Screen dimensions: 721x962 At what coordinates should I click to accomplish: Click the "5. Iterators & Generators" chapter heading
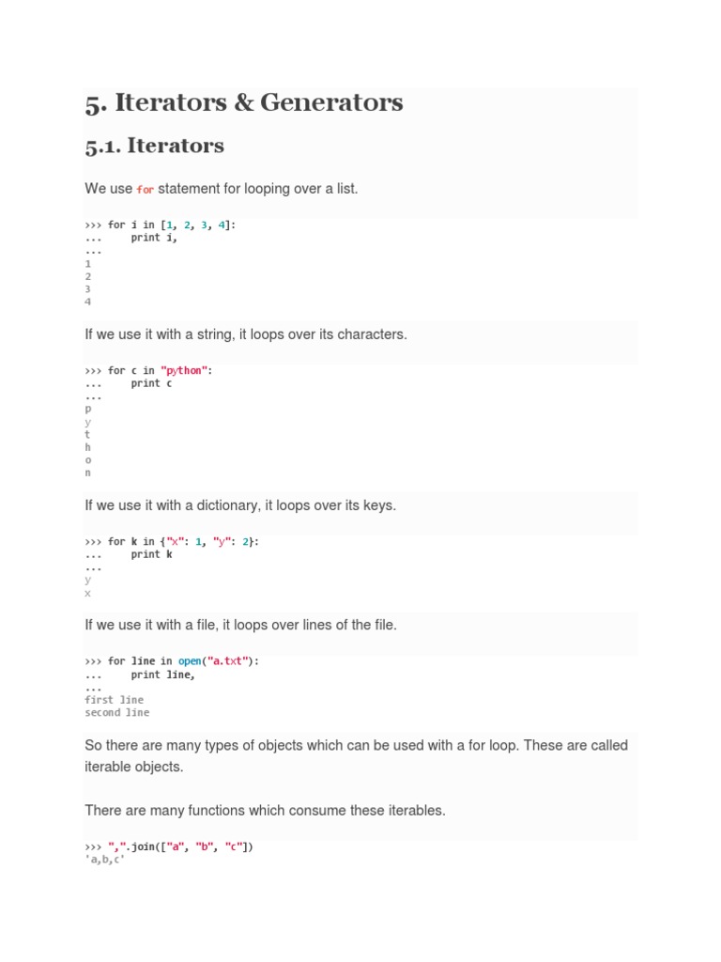[x=244, y=102]
